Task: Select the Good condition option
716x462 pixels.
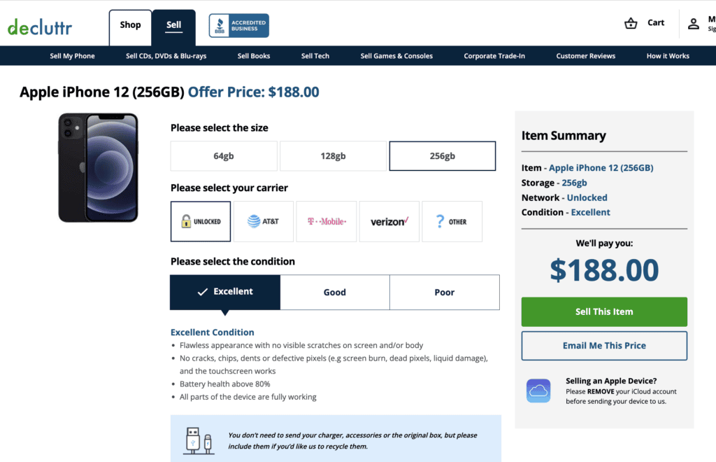Action: point(334,292)
